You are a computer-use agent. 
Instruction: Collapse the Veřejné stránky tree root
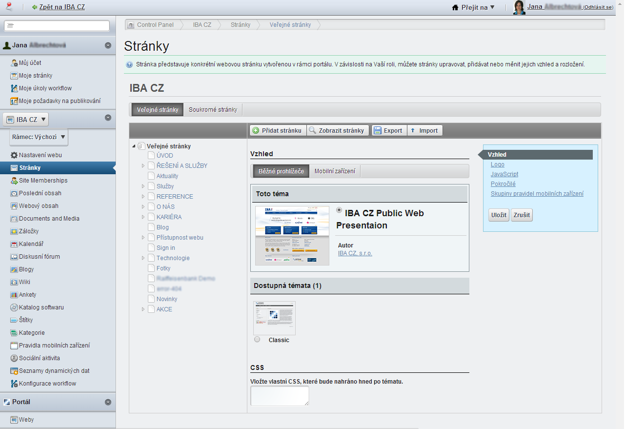click(x=134, y=146)
